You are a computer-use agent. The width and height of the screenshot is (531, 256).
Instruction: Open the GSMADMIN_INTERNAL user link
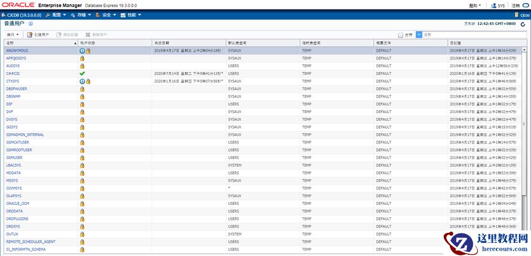pos(25,135)
